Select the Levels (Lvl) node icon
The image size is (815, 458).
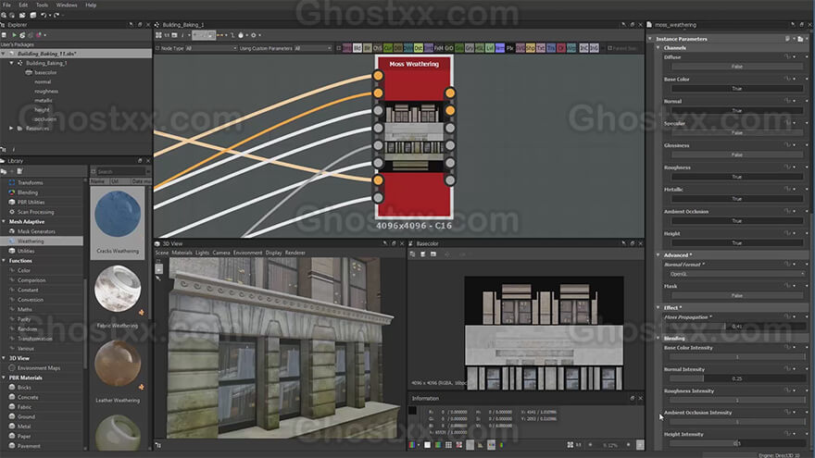[490, 48]
